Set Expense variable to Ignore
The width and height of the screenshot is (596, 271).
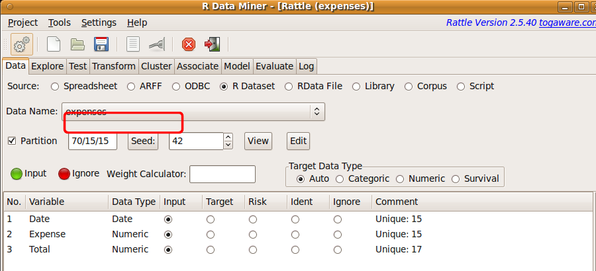(x=338, y=235)
